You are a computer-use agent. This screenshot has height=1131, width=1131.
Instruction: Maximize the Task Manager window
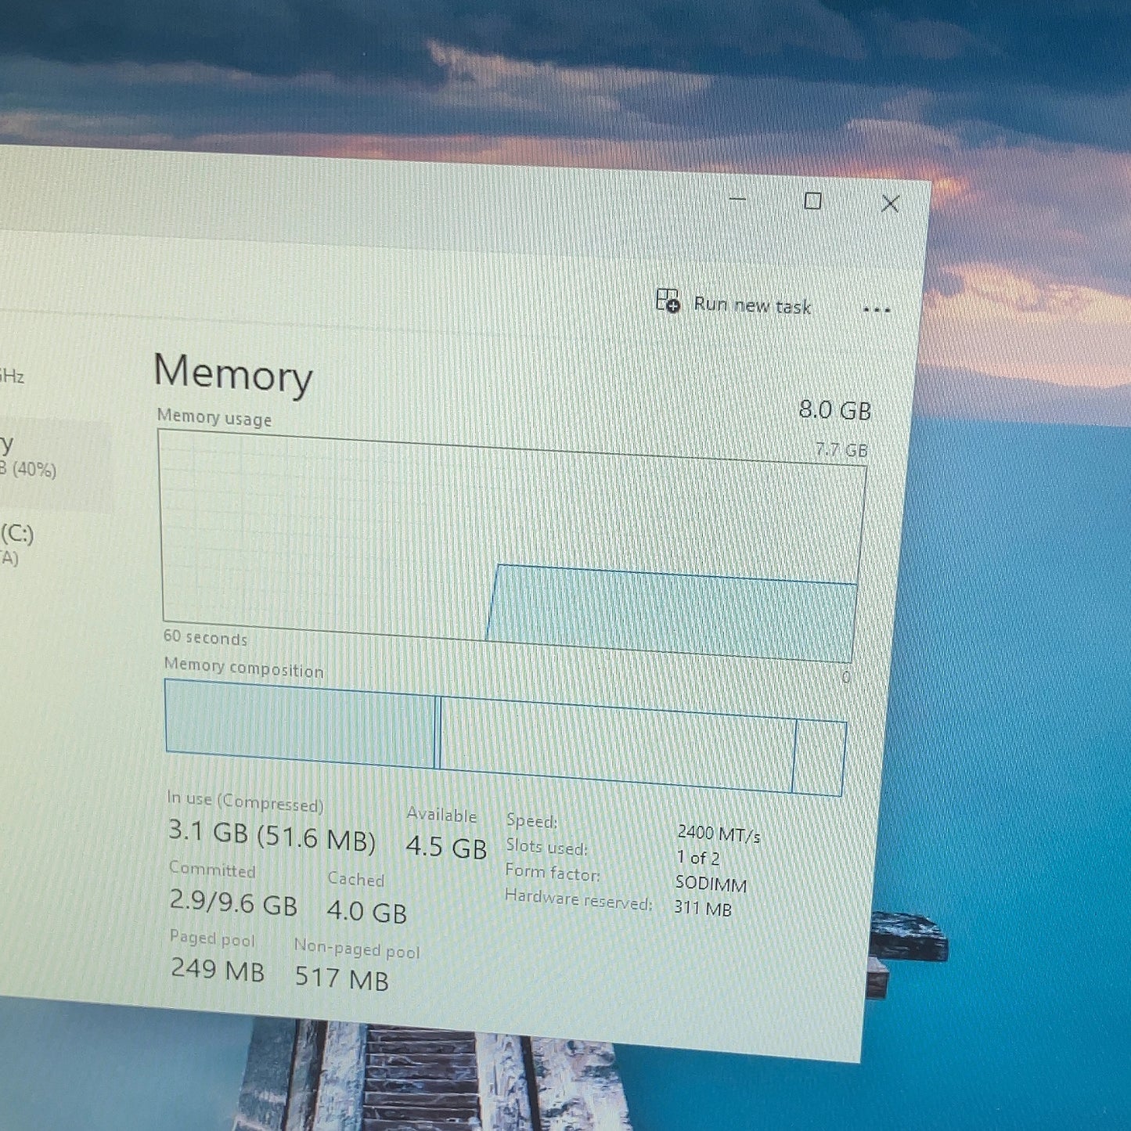[x=813, y=201]
